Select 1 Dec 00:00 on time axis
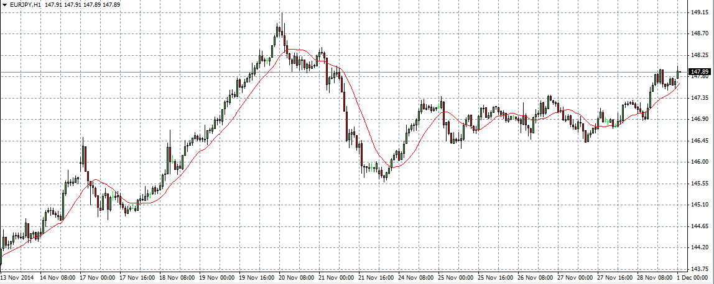The image size is (714, 284). coord(695,278)
